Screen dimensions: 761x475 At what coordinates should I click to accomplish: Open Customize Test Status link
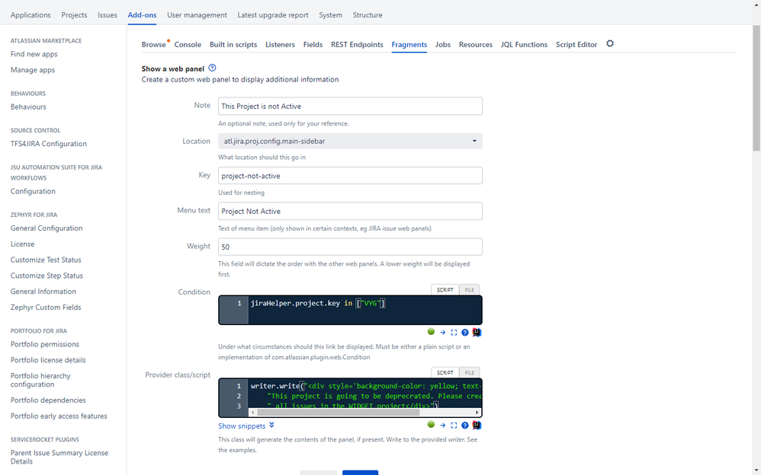pos(46,260)
